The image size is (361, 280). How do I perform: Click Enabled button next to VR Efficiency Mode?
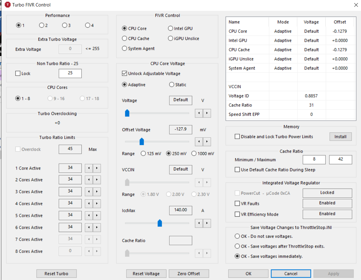tap(327, 214)
